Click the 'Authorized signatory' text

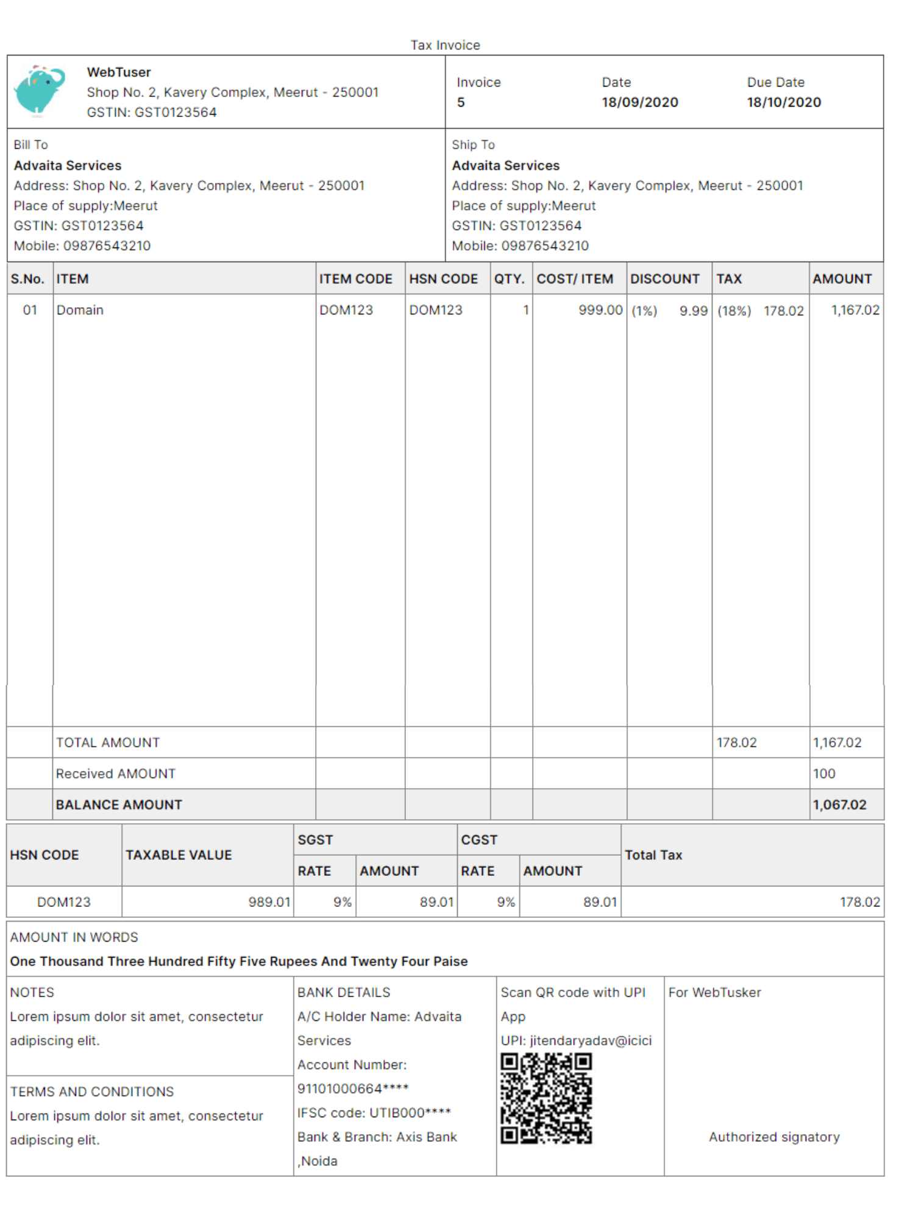pyautogui.click(x=775, y=1137)
